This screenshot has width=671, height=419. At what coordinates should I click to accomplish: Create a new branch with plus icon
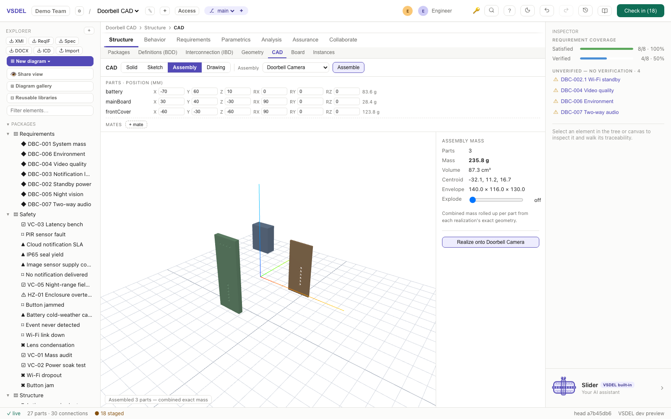tap(242, 11)
